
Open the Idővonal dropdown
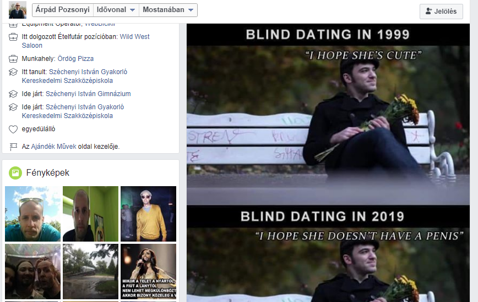tap(116, 10)
